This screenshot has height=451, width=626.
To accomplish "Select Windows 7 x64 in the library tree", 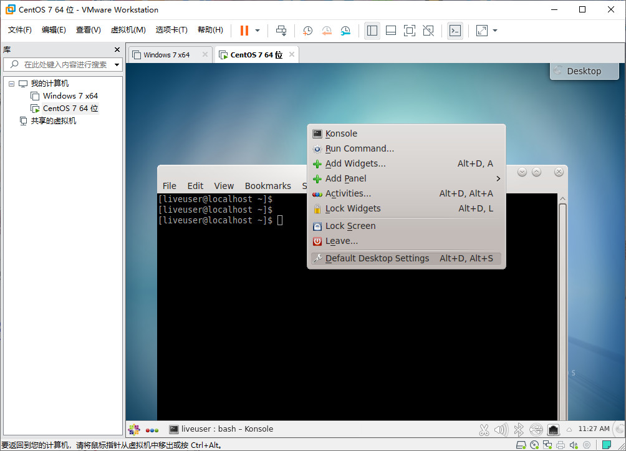I will pos(70,96).
